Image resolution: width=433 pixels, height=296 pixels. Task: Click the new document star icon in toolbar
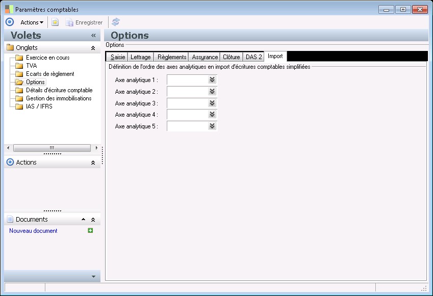55,22
